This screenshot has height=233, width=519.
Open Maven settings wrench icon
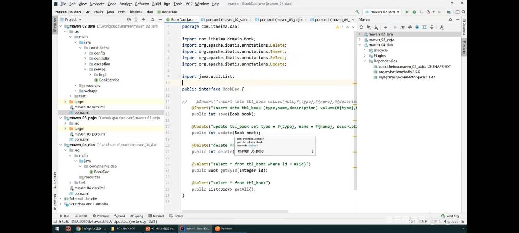point(442,27)
